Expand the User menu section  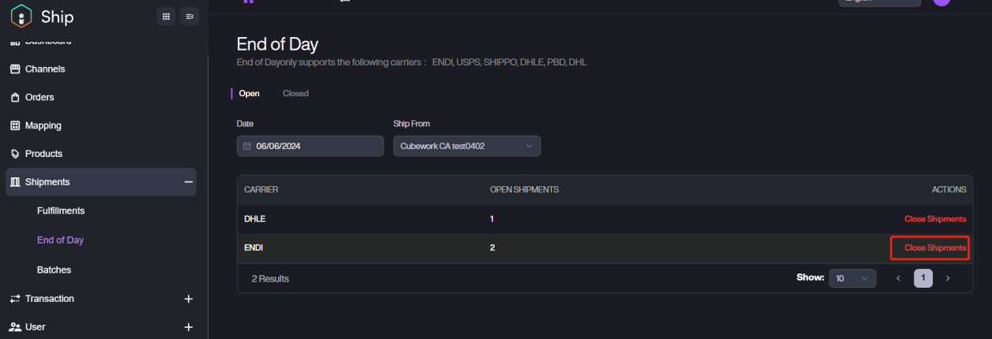(x=188, y=326)
